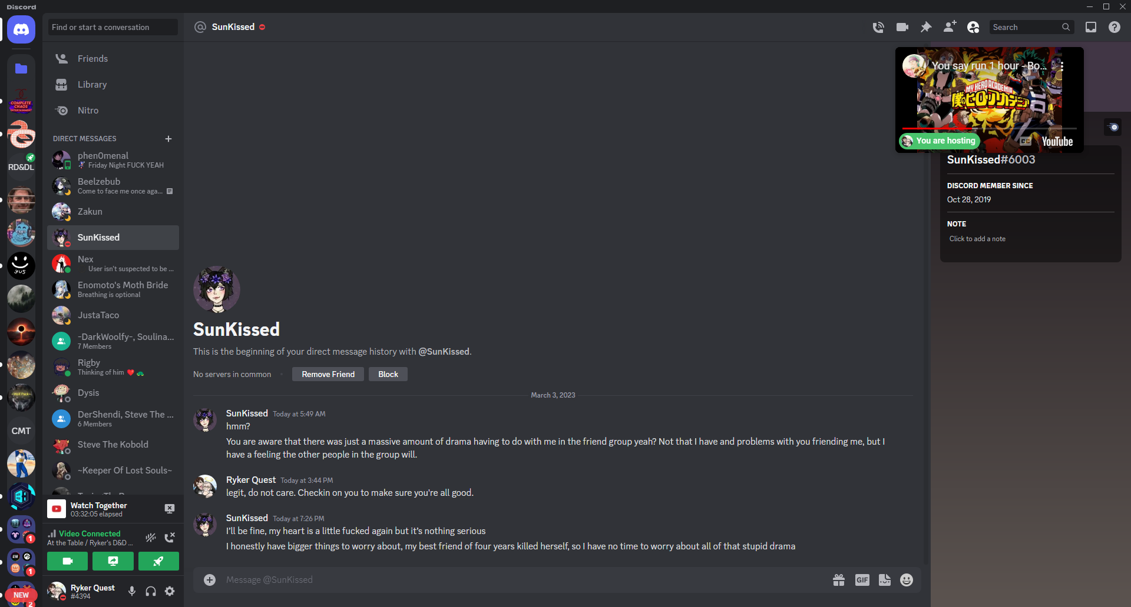1131x607 pixels.
Task: Open user settings gear
Action: coord(170,591)
